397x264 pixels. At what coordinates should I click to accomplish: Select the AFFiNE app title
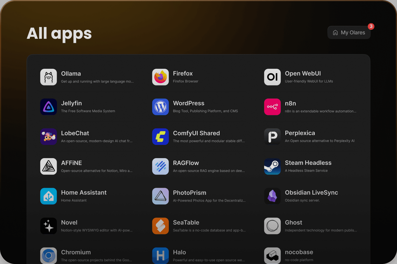click(71, 163)
